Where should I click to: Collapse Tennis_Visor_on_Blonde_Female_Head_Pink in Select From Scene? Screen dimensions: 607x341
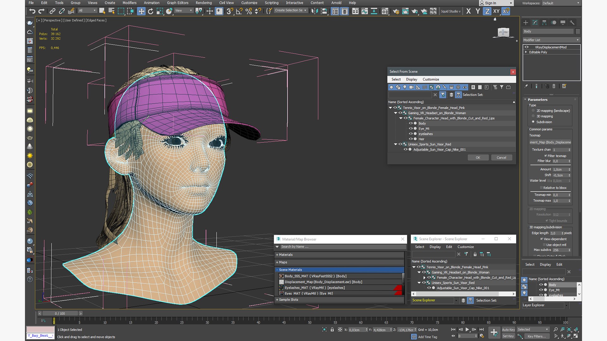[390, 108]
